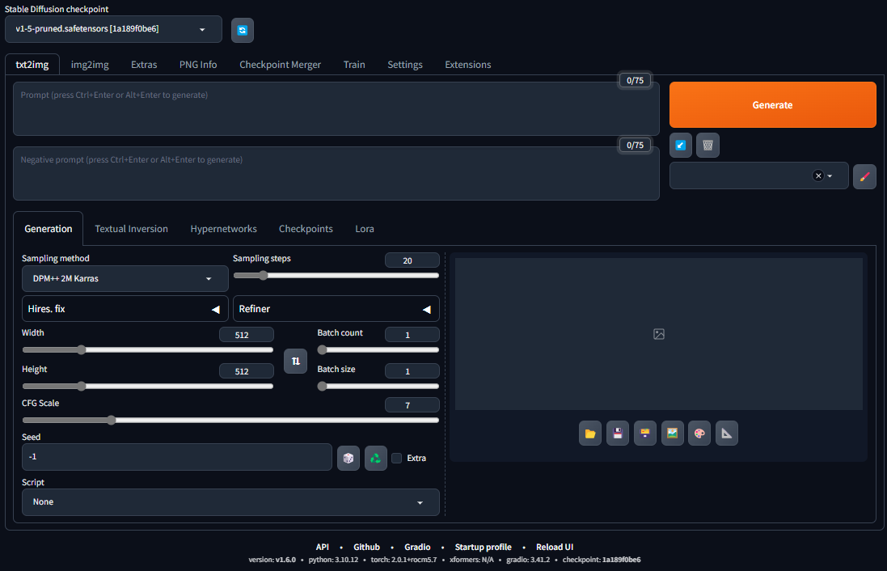Open the PNG Info tab
The width and height of the screenshot is (887, 571).
(198, 65)
